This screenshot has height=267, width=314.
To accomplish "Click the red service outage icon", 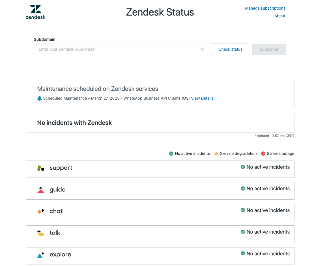I will [263, 153].
